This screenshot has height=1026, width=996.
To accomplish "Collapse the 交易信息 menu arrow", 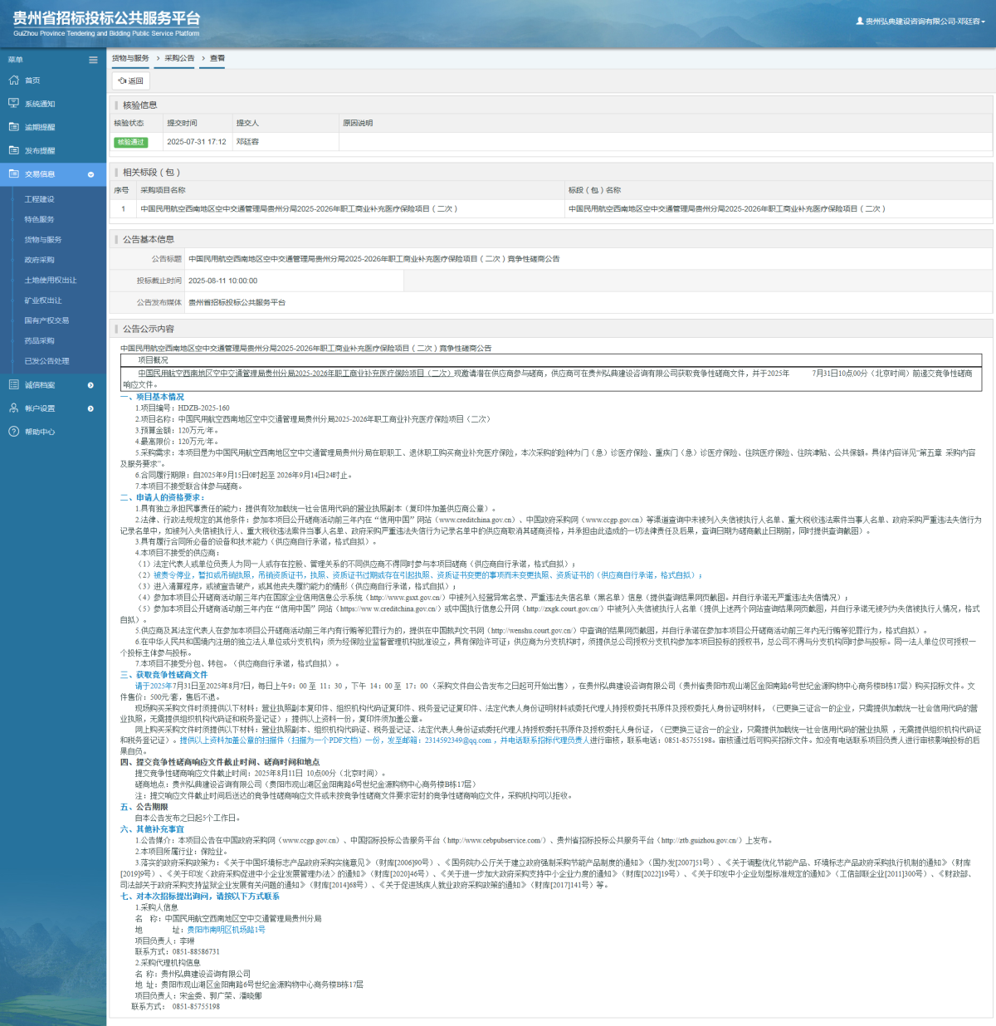I will [90, 174].
